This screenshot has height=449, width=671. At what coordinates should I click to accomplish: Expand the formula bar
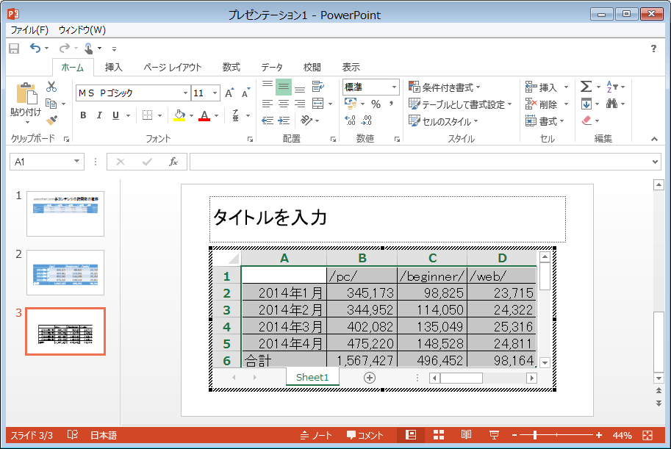pos(655,162)
